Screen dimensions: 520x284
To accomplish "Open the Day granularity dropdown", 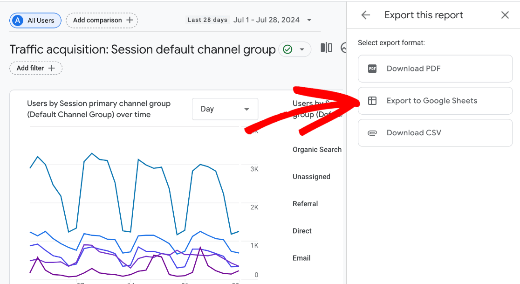I will [225, 109].
